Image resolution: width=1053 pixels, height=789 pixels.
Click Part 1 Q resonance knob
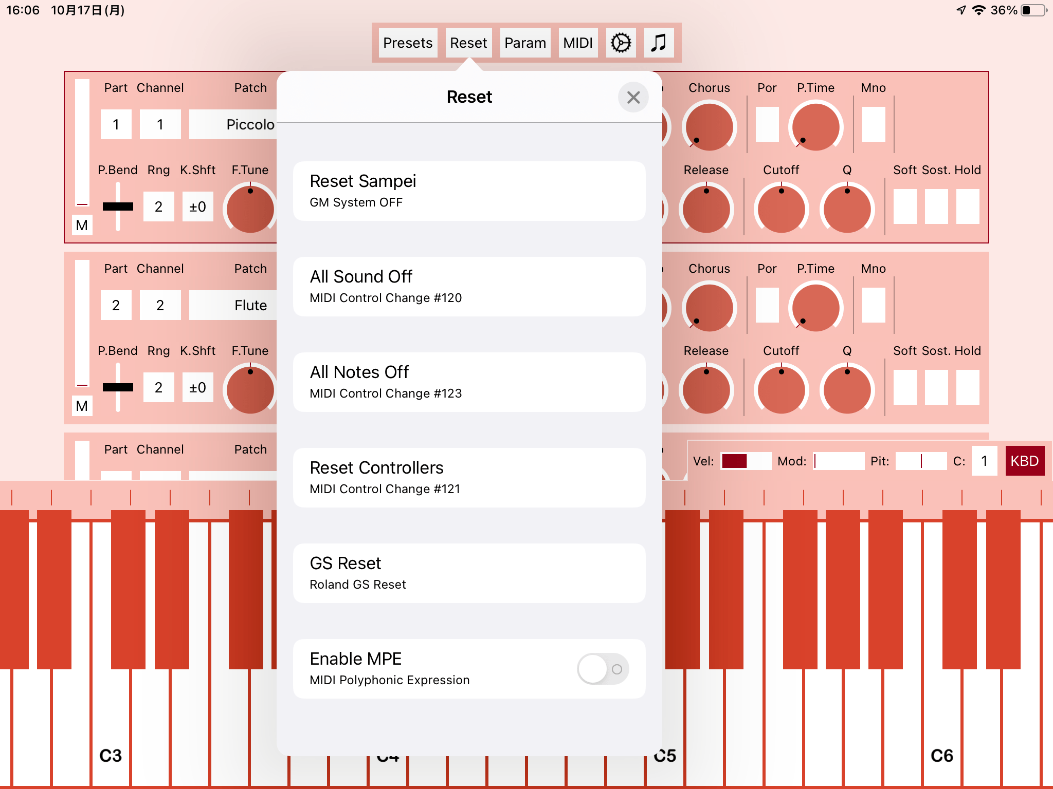click(847, 209)
